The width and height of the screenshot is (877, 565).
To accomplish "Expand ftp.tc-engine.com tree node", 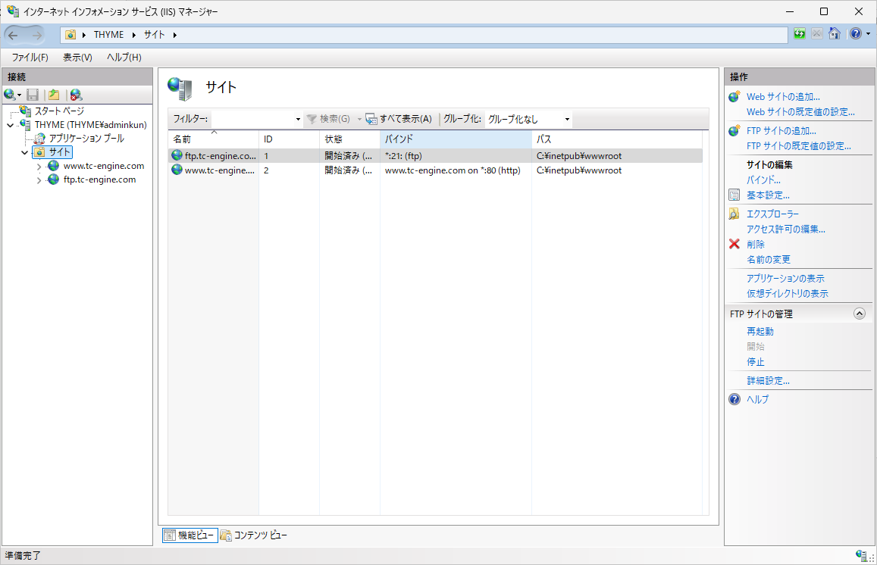I will pyautogui.click(x=39, y=180).
